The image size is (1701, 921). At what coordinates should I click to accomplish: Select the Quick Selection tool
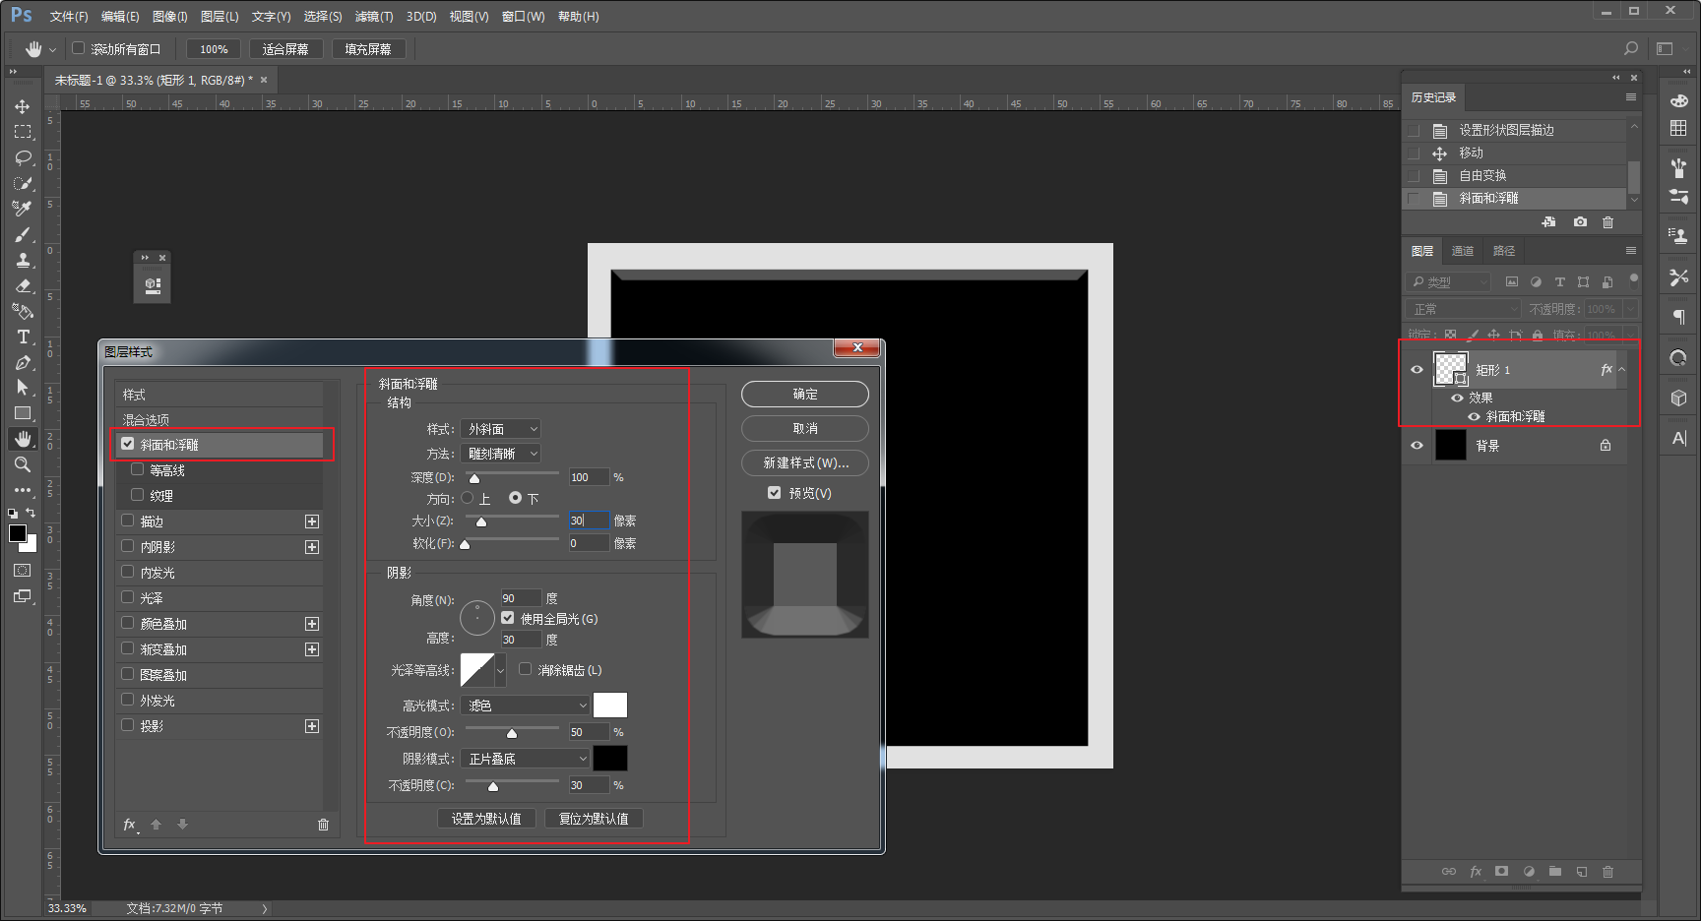pyautogui.click(x=23, y=183)
